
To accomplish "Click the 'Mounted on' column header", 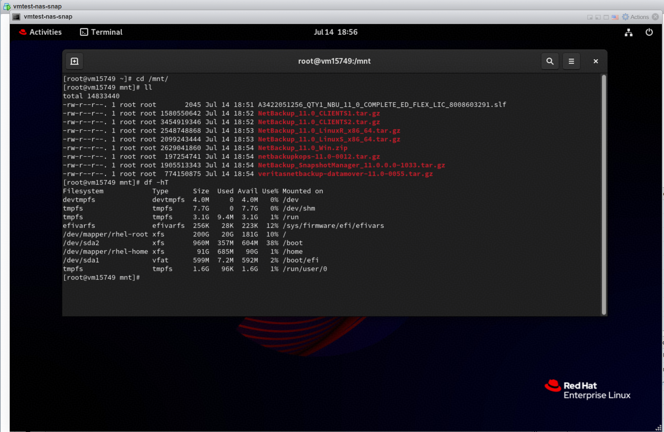I will pyautogui.click(x=302, y=191).
